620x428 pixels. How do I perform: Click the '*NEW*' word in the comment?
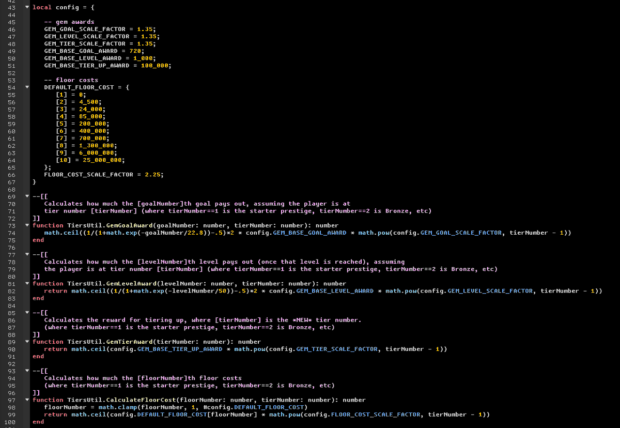click(x=302, y=320)
